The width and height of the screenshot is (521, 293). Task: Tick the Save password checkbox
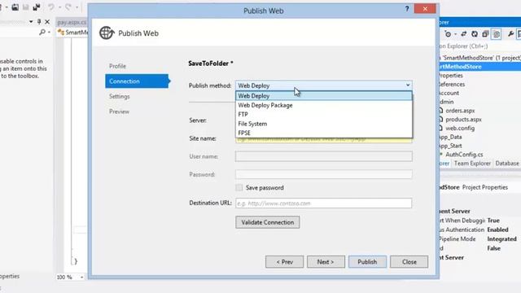tap(239, 188)
